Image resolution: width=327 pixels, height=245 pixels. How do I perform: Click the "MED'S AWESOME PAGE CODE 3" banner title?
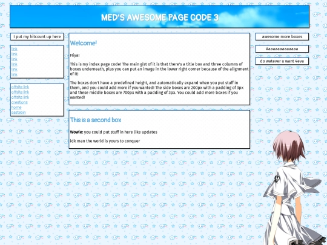[160, 18]
